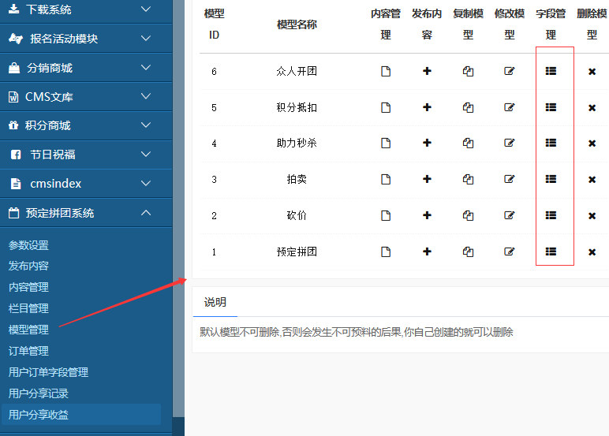
Task: Expand the 分销商城 sidebar section
Action: coord(86,68)
